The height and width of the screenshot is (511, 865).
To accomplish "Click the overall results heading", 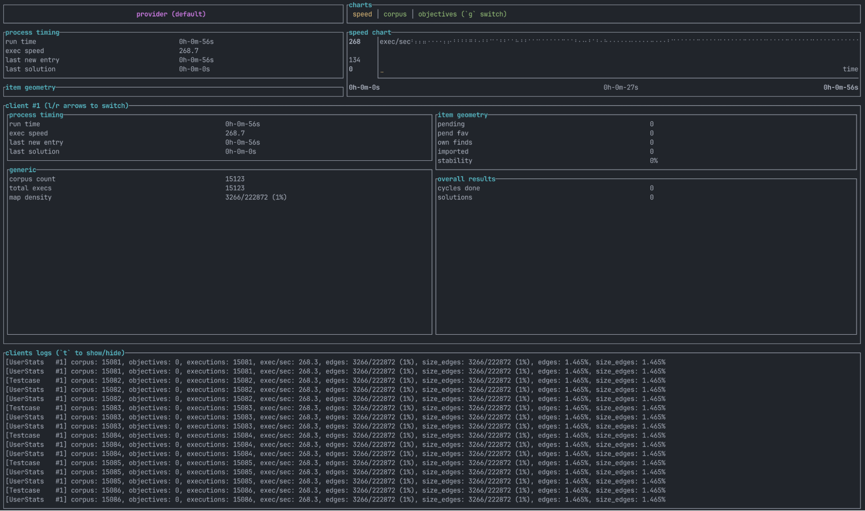I will (466, 179).
